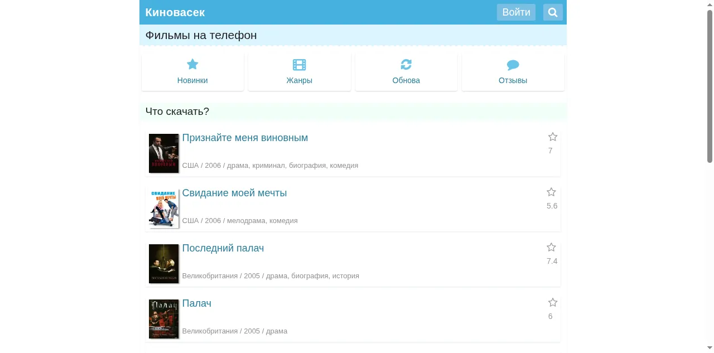This screenshot has width=714, height=353.
Task: Open movie link Признайте меня виновным
Action: (x=245, y=138)
